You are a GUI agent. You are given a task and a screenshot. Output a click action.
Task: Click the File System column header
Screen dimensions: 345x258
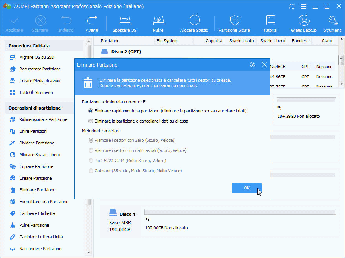pyautogui.click(x=167, y=41)
